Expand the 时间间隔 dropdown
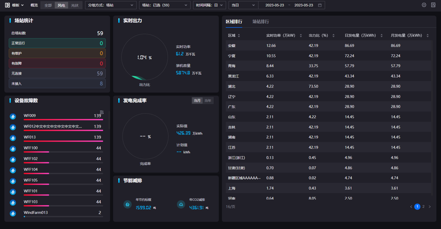The height and width of the screenshot is (229, 441). point(209,5)
